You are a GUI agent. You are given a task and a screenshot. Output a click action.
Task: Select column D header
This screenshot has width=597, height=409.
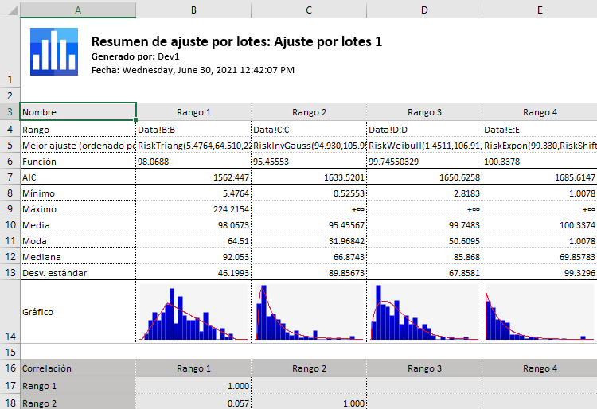[423, 10]
